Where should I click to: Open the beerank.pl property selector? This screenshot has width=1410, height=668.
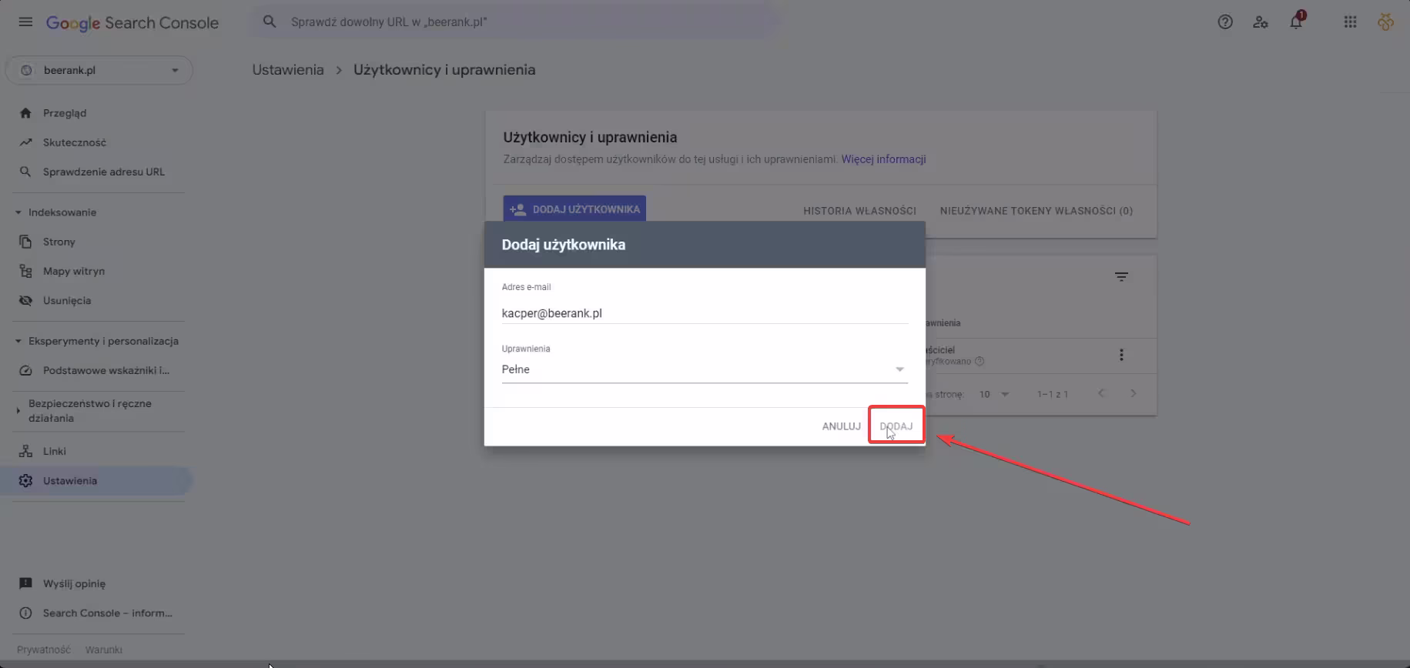pos(99,70)
